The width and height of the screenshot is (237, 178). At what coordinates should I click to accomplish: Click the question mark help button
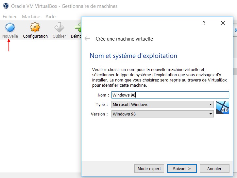[x=204, y=23]
